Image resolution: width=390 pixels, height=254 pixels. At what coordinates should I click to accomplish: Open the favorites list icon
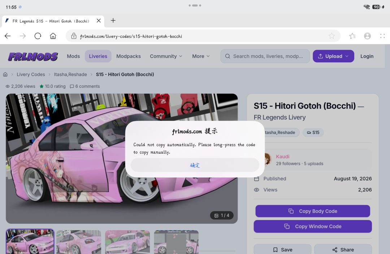[352, 36]
